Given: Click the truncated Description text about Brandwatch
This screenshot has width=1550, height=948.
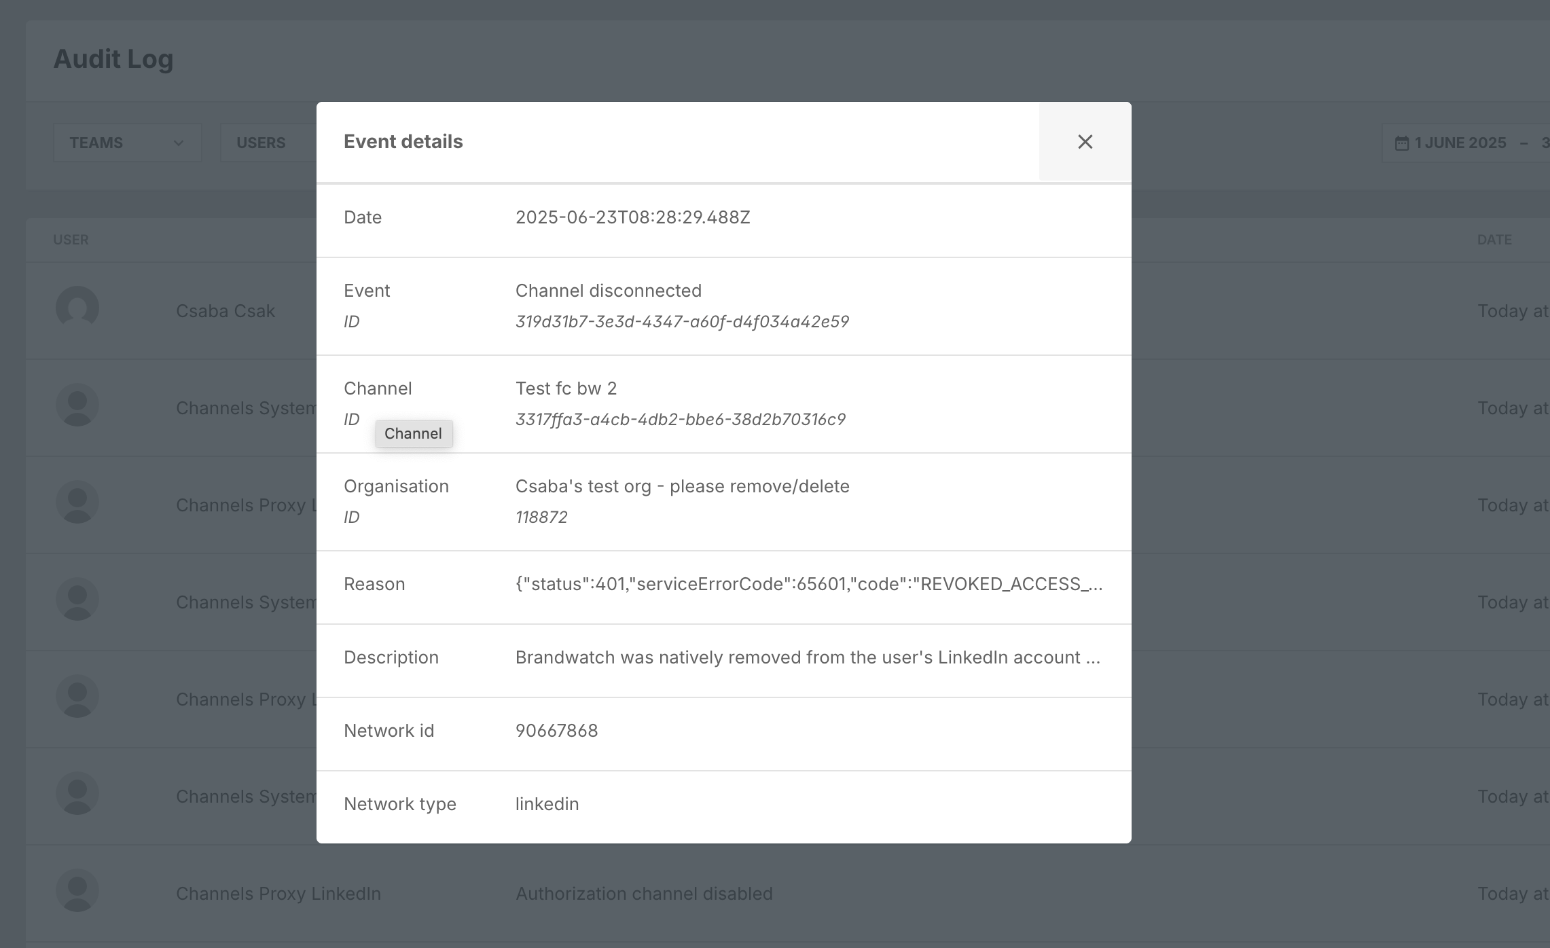Looking at the screenshot, I should coord(808,657).
